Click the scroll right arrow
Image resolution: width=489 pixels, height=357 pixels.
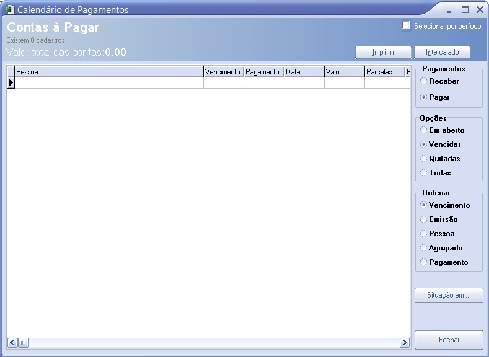click(x=405, y=343)
